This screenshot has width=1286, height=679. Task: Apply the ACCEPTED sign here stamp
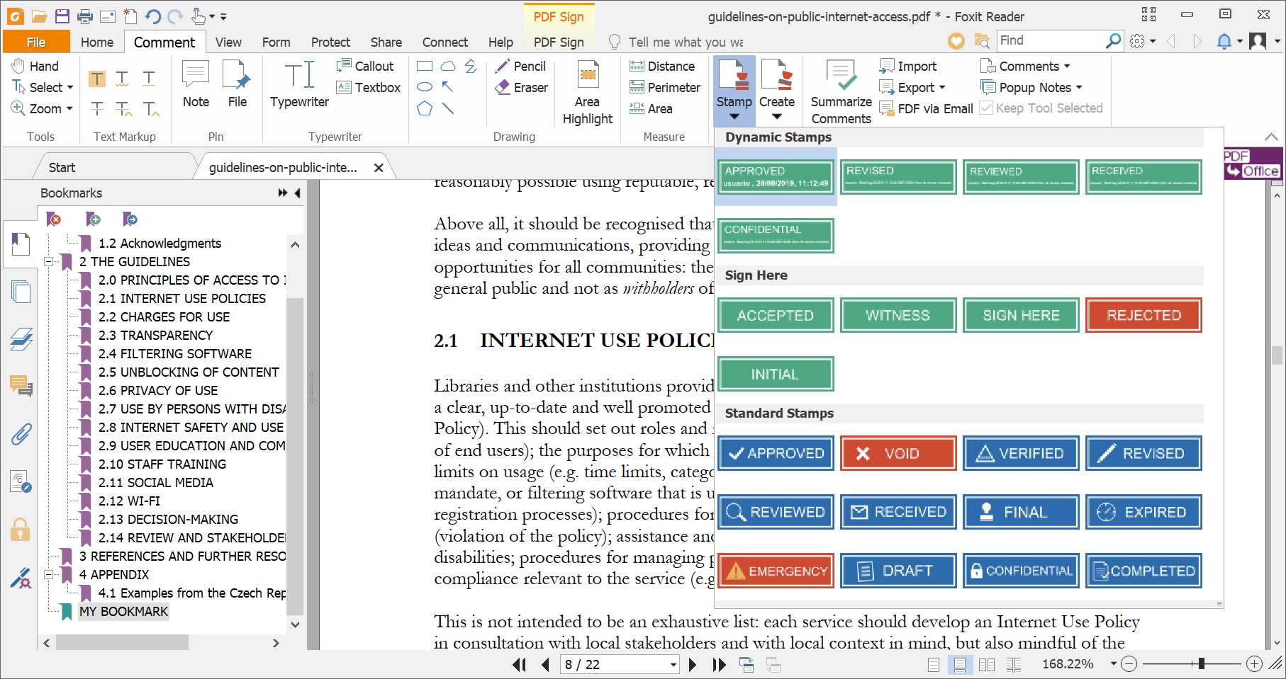776,315
